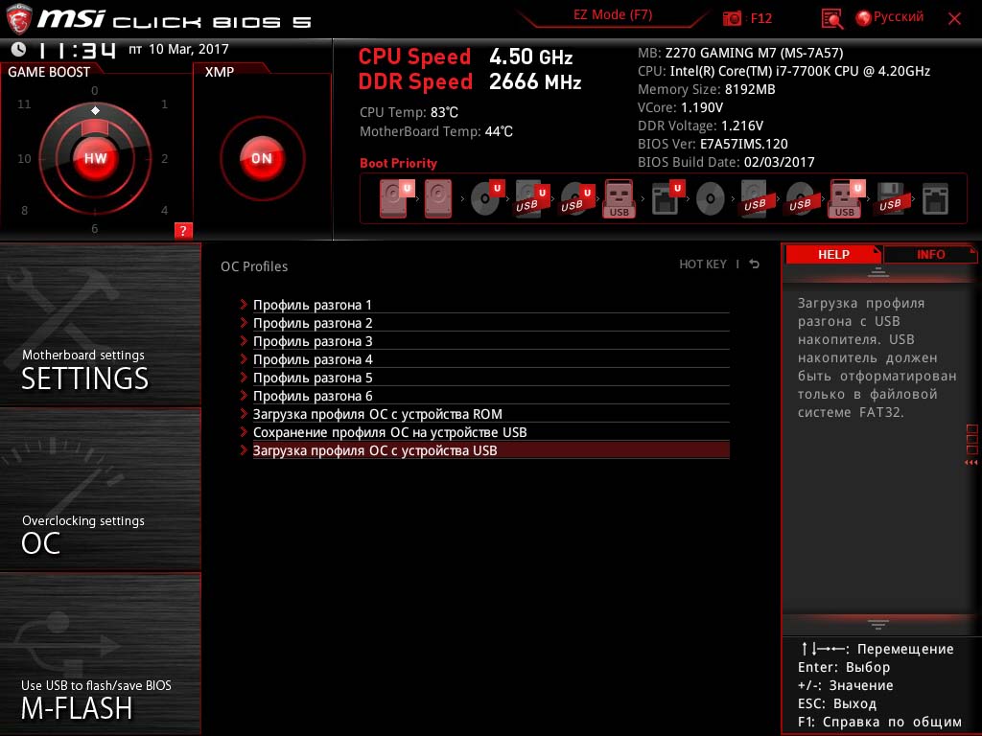Click the BIOS version "E7A57IMS.120"
This screenshot has width=982, height=736.
tap(743, 144)
